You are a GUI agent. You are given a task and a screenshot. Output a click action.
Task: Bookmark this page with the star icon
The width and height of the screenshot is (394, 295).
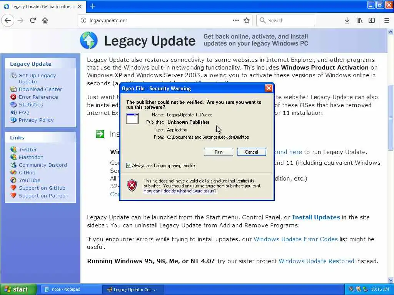pyautogui.click(x=247, y=21)
